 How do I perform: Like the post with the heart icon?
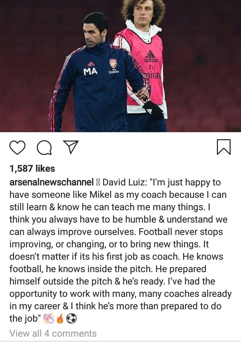(17, 148)
